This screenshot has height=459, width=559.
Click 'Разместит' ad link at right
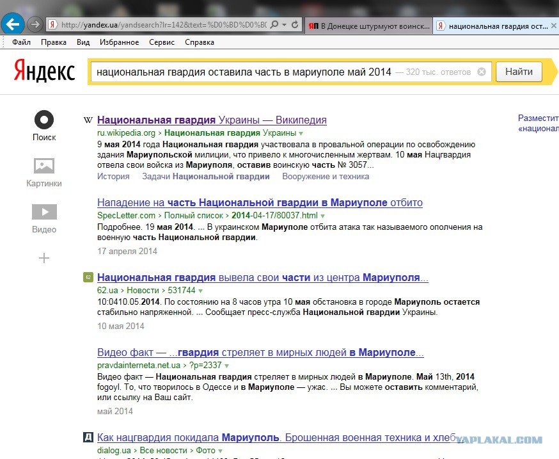point(539,118)
